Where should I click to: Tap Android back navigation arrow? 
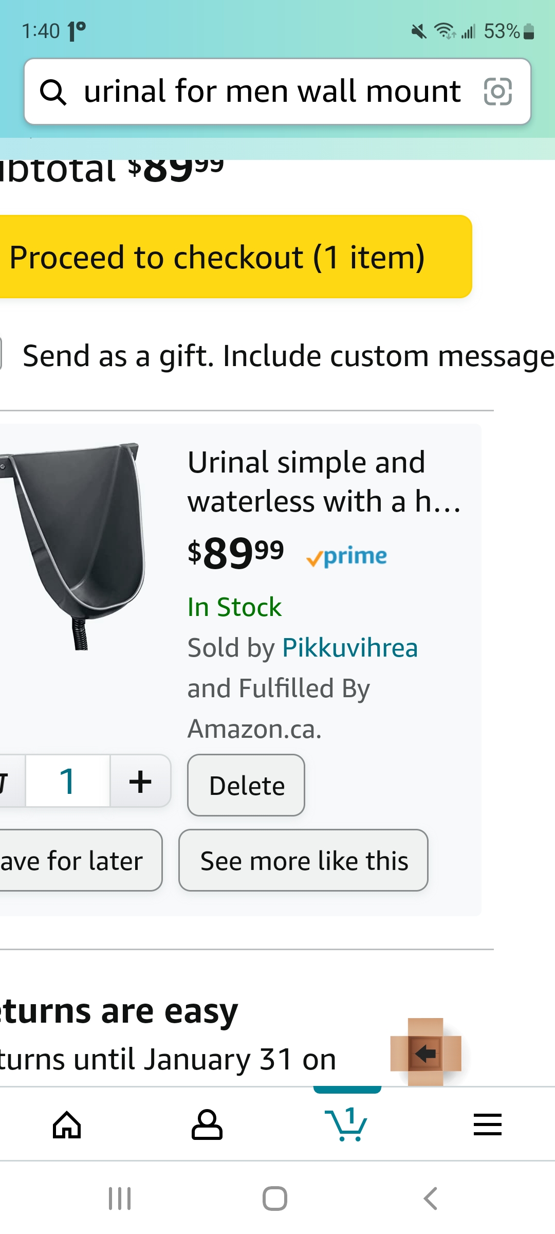(430, 1199)
